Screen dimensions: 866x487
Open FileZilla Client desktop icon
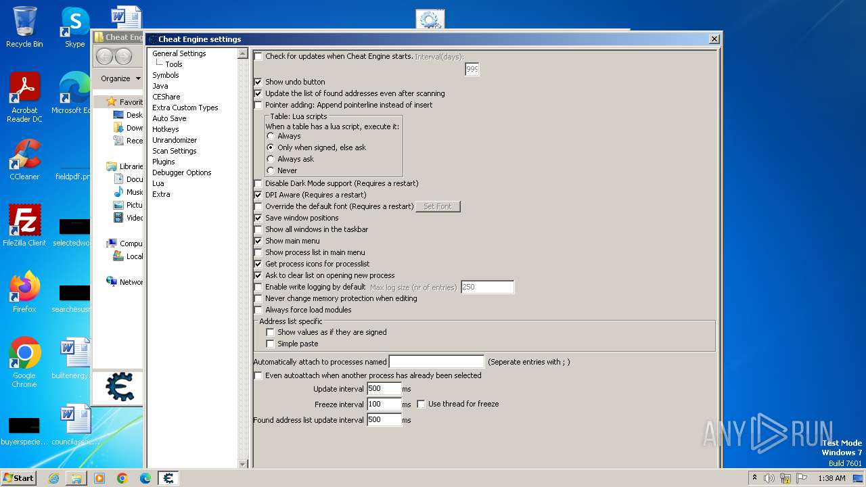(24, 226)
